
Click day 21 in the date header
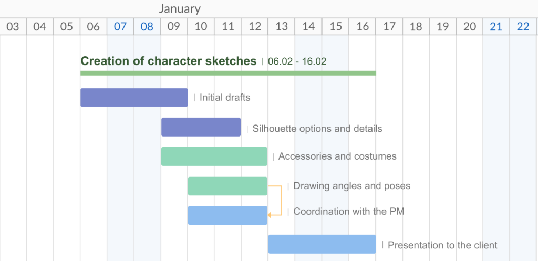click(x=496, y=27)
